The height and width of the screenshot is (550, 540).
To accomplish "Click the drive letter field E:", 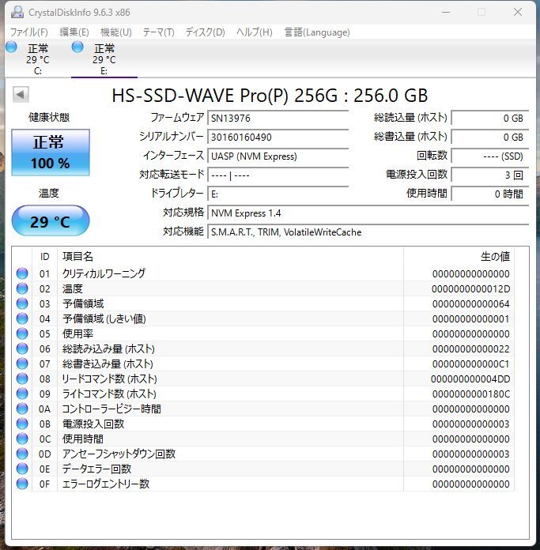I will point(278,194).
